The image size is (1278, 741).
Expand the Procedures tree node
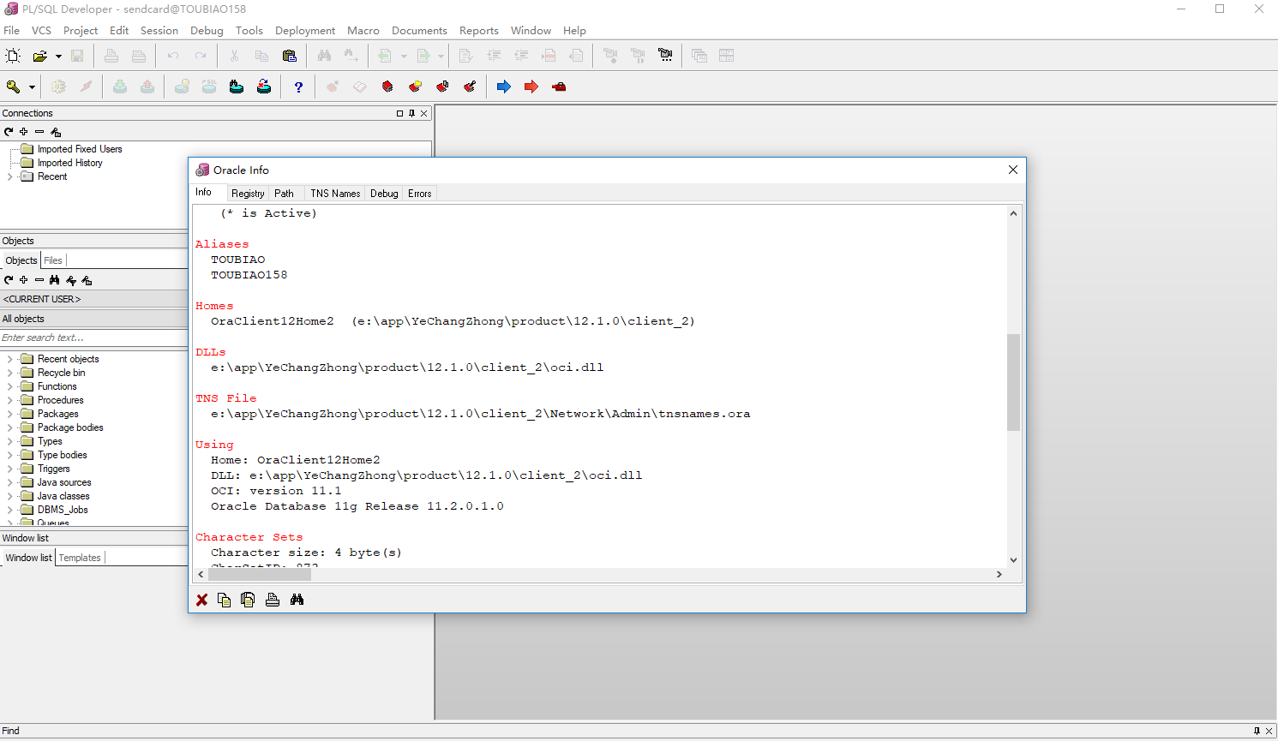point(9,400)
